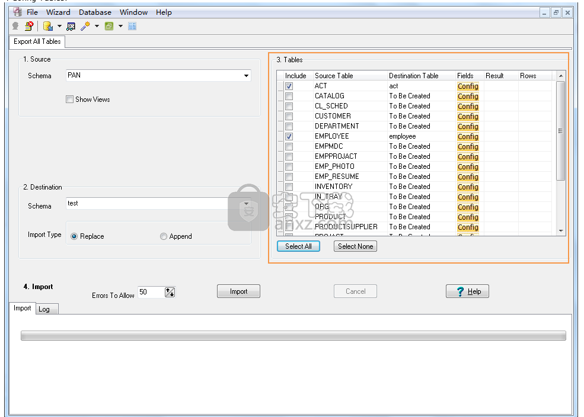Enable the Show Views checkbox
584x417 pixels.
click(70, 100)
